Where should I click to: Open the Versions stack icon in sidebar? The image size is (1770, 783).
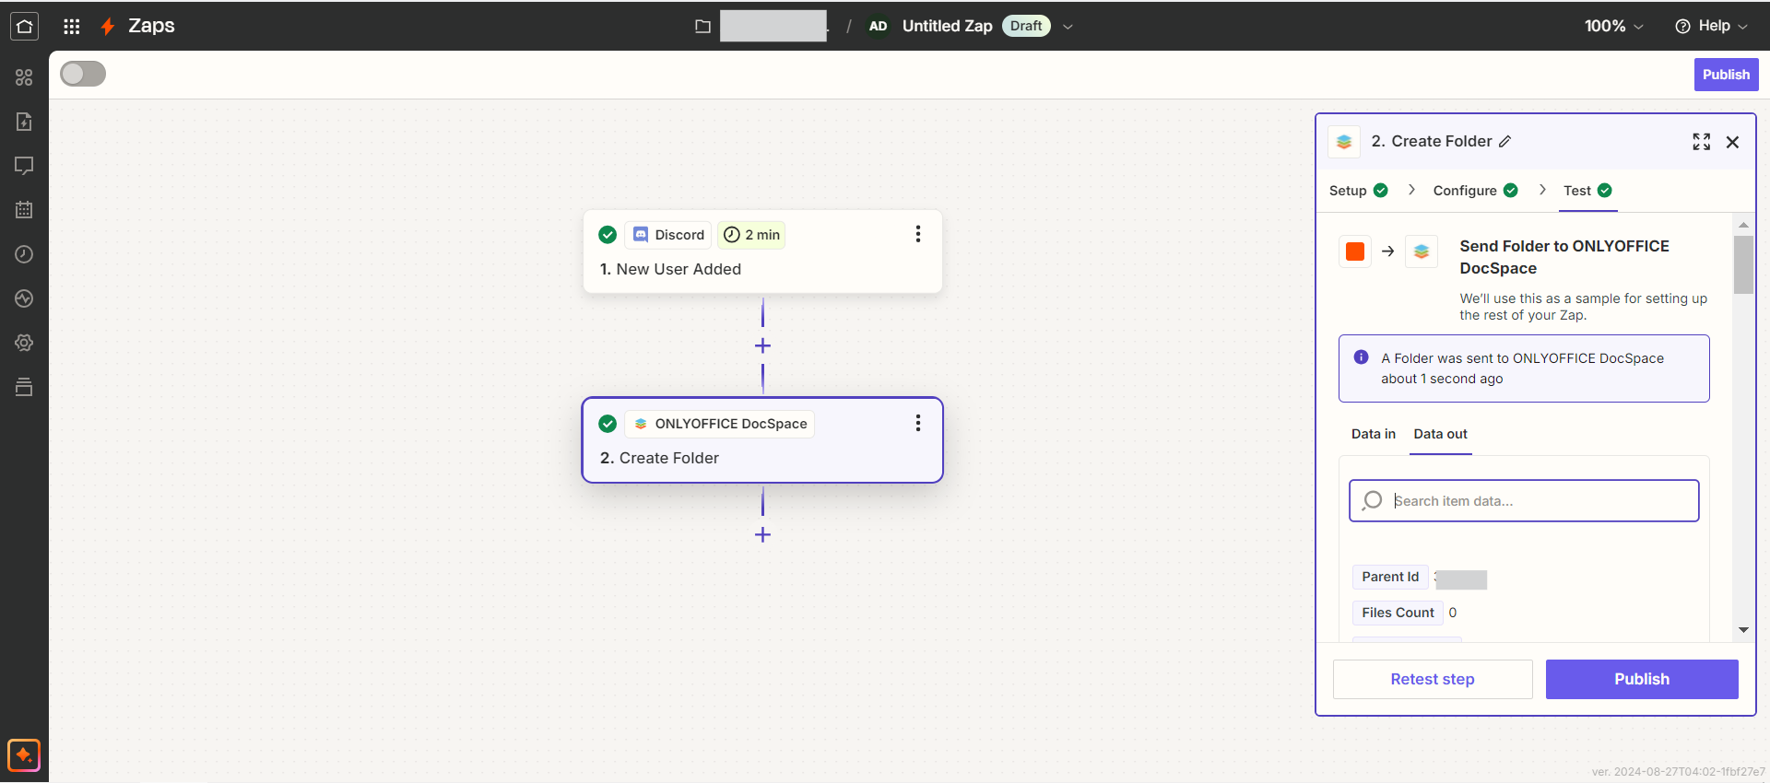[24, 387]
